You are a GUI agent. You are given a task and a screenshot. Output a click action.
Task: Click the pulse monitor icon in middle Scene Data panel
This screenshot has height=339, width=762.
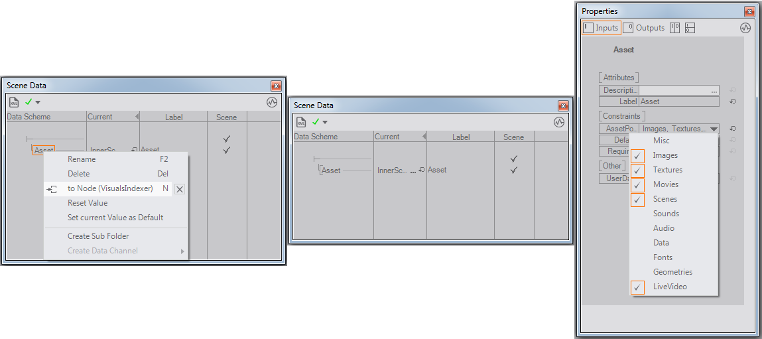(559, 122)
